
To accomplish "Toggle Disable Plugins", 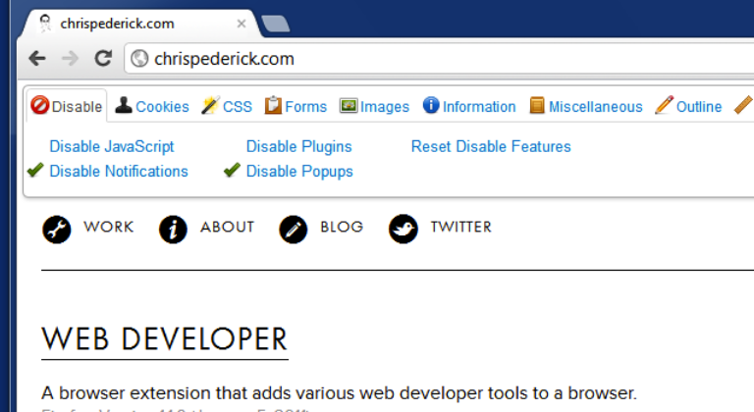I will point(299,146).
